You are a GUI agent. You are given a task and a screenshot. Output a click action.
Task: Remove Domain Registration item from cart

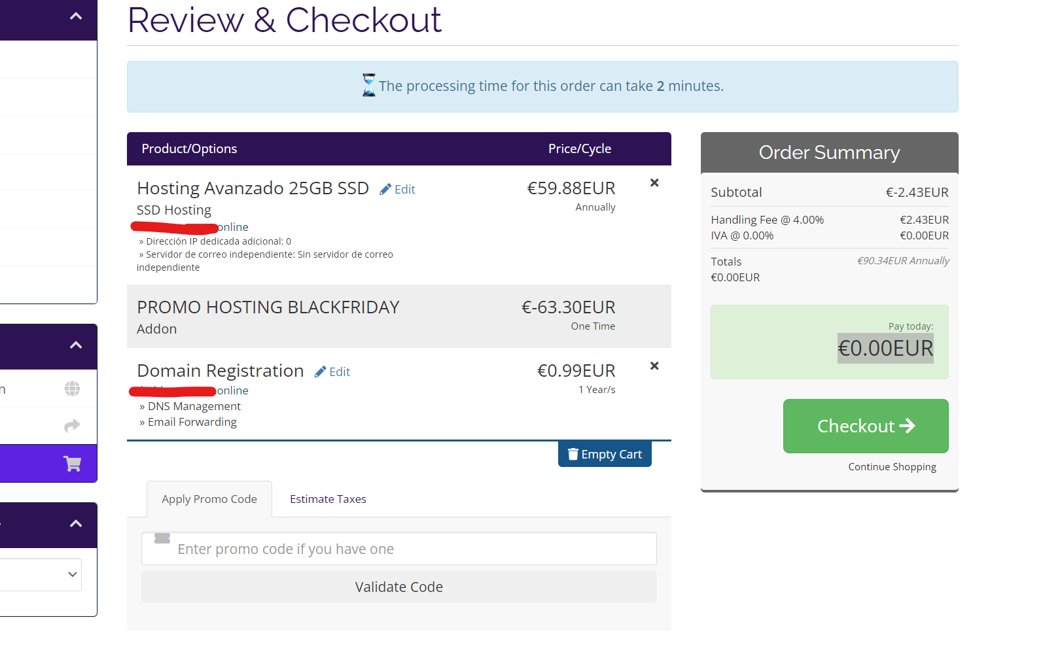(654, 366)
